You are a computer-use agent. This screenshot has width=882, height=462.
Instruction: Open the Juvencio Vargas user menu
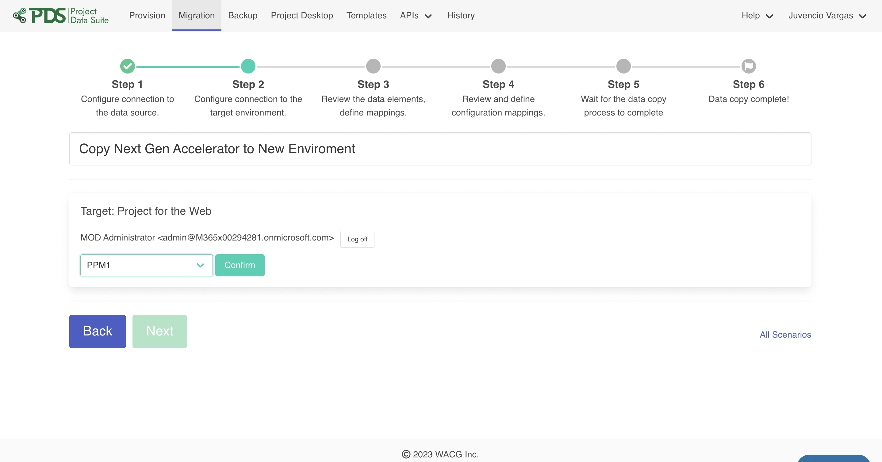827,16
